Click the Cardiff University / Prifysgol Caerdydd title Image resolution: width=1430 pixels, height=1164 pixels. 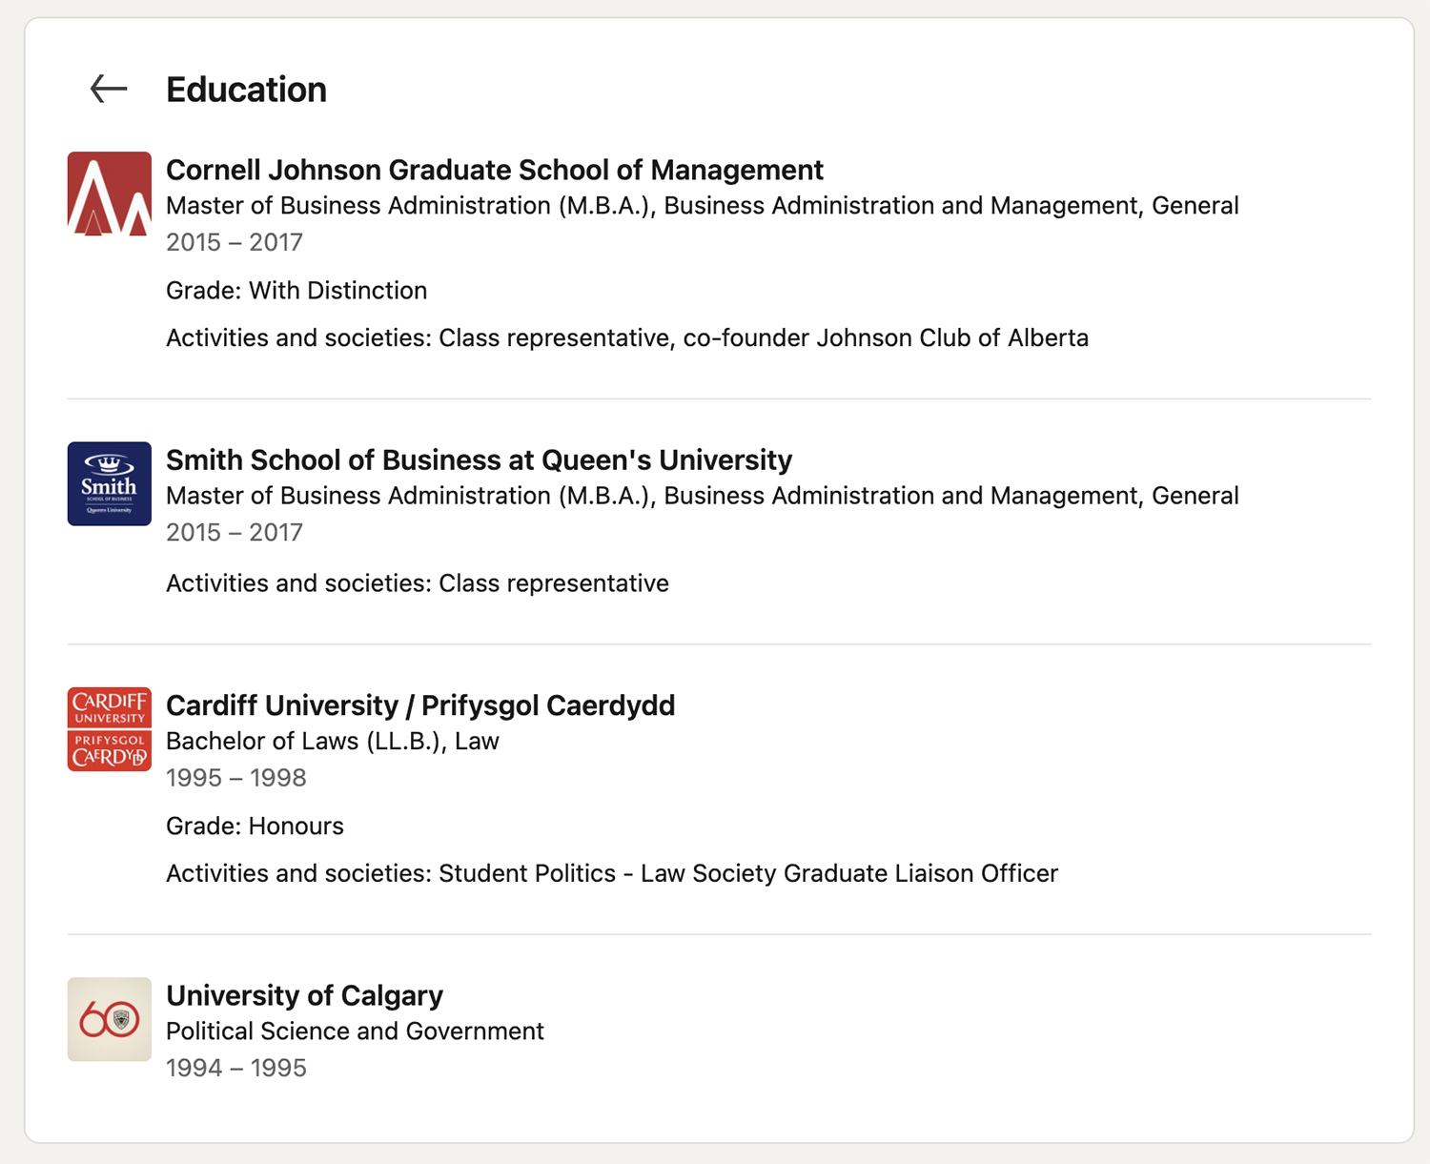[420, 705]
